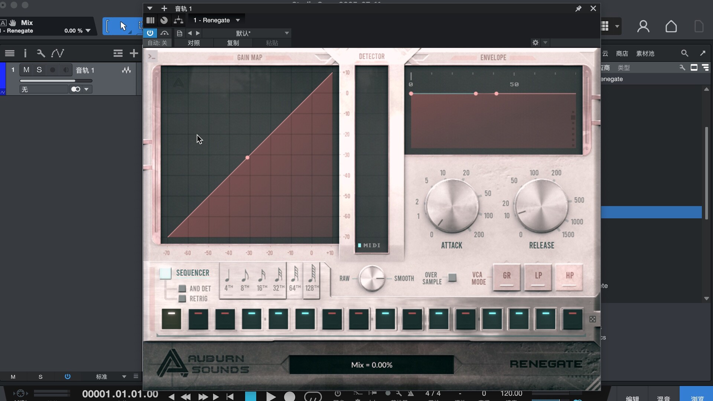
Task: Toggle the OVER SAMPLE checkbox
Action: (x=452, y=277)
